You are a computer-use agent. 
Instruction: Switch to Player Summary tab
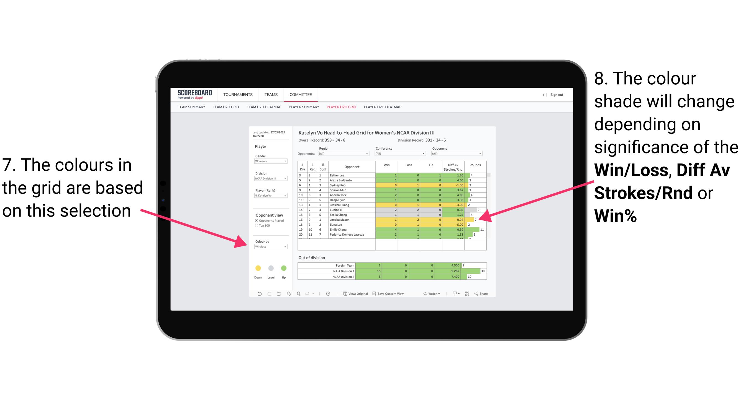(304, 109)
